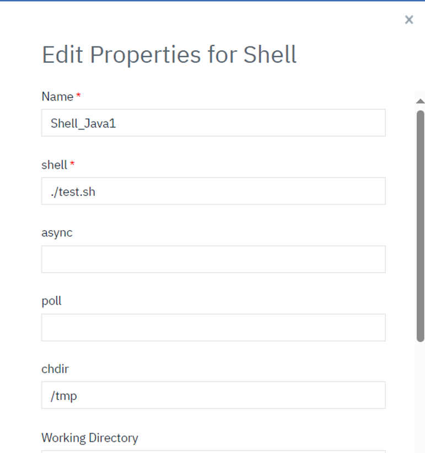Click the Working Directory label
This screenshot has width=425, height=453.
(89, 438)
